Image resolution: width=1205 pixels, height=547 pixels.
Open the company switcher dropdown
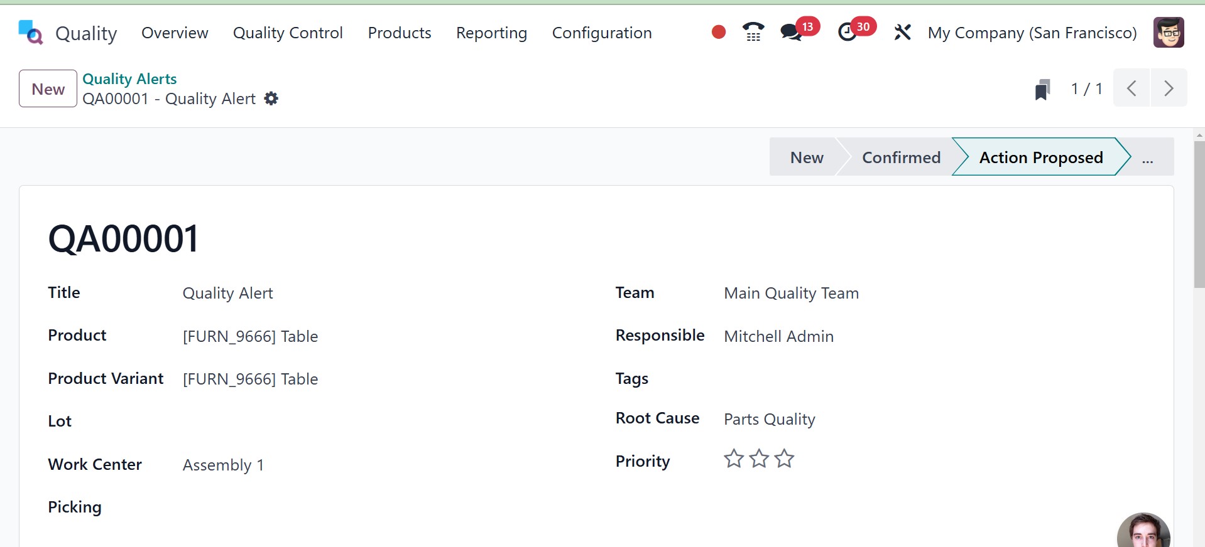pyautogui.click(x=1032, y=33)
